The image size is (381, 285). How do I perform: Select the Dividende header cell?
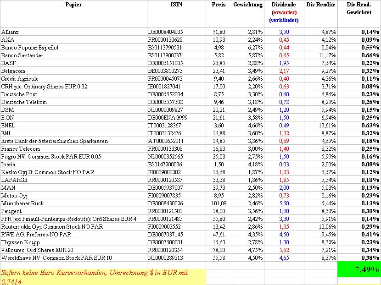[x=284, y=14]
